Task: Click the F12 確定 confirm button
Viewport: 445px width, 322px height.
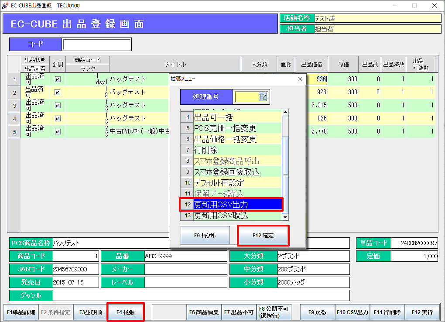Action: coord(263,236)
